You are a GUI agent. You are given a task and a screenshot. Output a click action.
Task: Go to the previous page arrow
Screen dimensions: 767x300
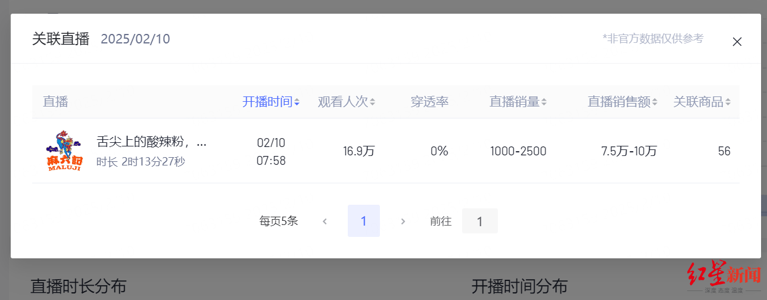(x=325, y=221)
